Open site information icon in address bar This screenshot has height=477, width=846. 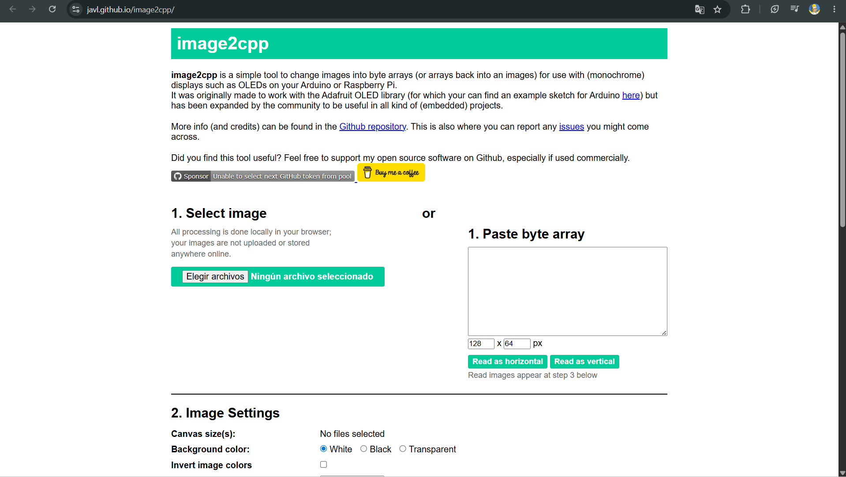tap(76, 9)
